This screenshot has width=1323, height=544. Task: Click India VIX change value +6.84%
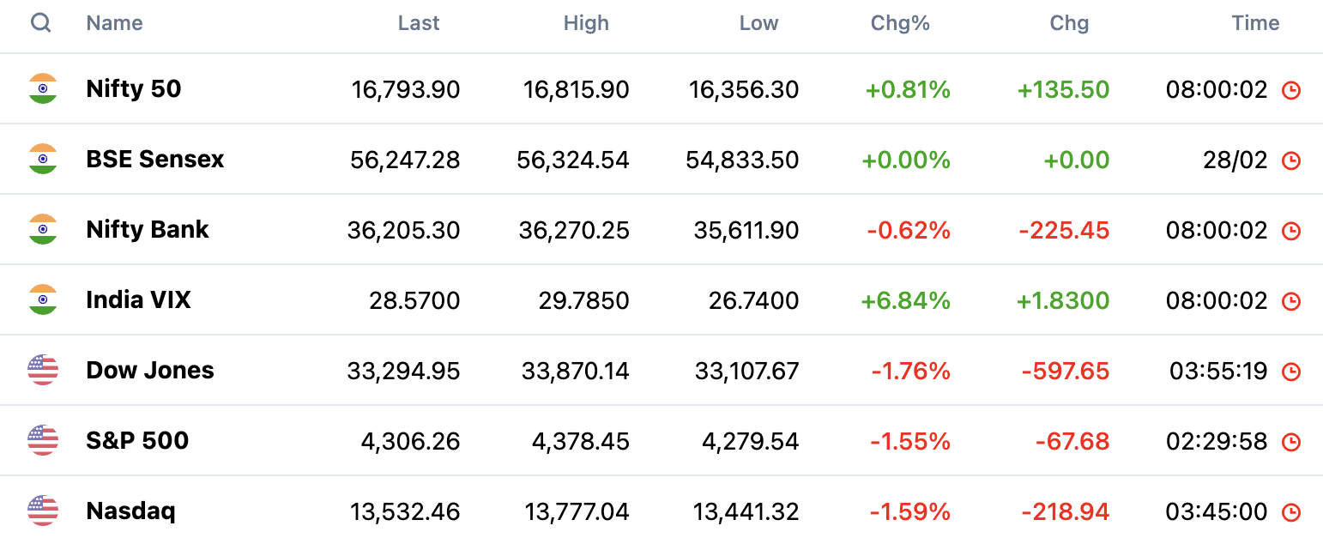(905, 300)
